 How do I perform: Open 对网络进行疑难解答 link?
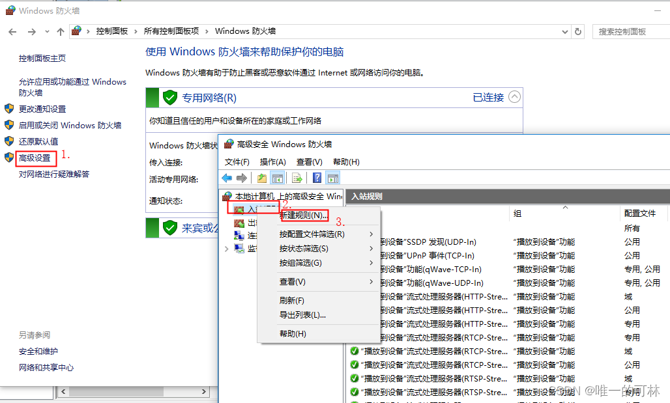tap(54, 174)
